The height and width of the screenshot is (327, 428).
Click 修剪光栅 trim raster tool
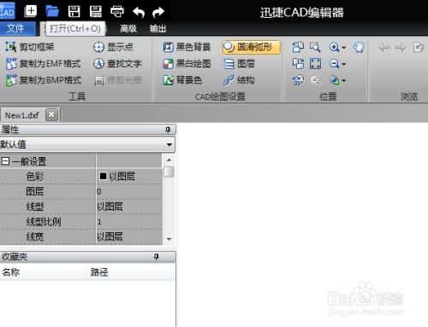118,80
